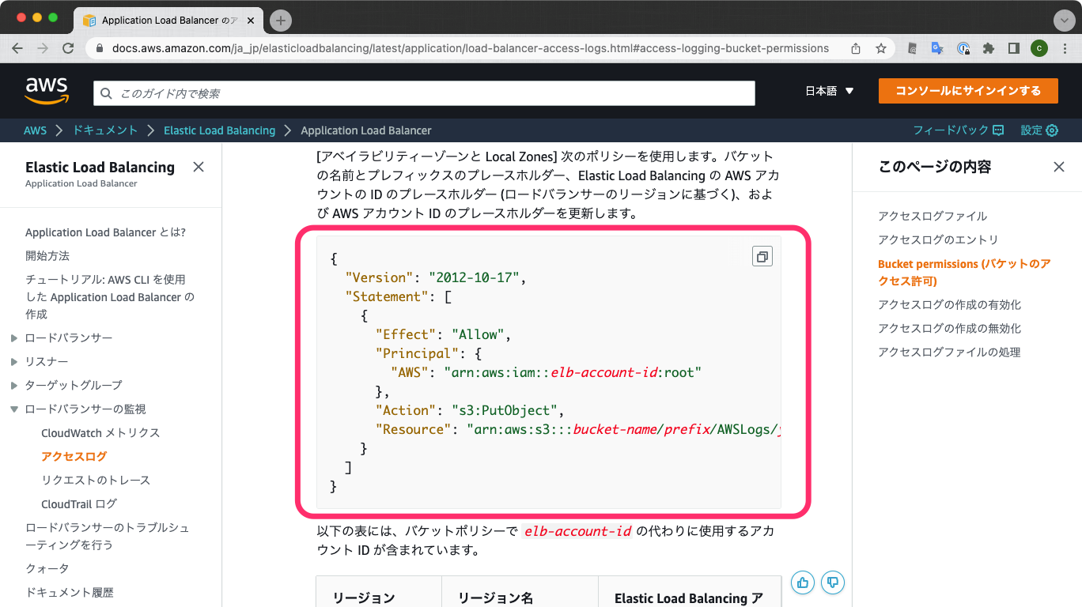Collapse ロードバランサーの監視 section
1082x607 pixels.
click(14, 409)
